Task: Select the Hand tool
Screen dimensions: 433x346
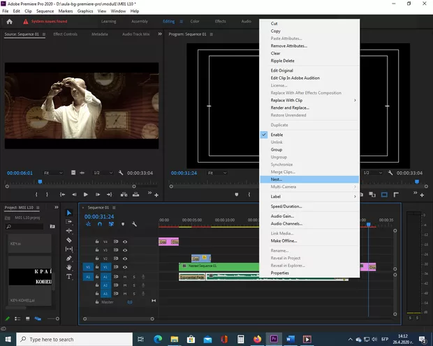Action: 69,267
